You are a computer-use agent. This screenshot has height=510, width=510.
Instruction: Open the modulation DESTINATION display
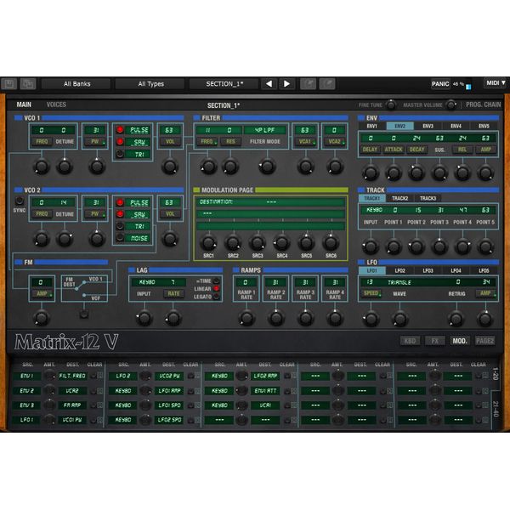270,202
